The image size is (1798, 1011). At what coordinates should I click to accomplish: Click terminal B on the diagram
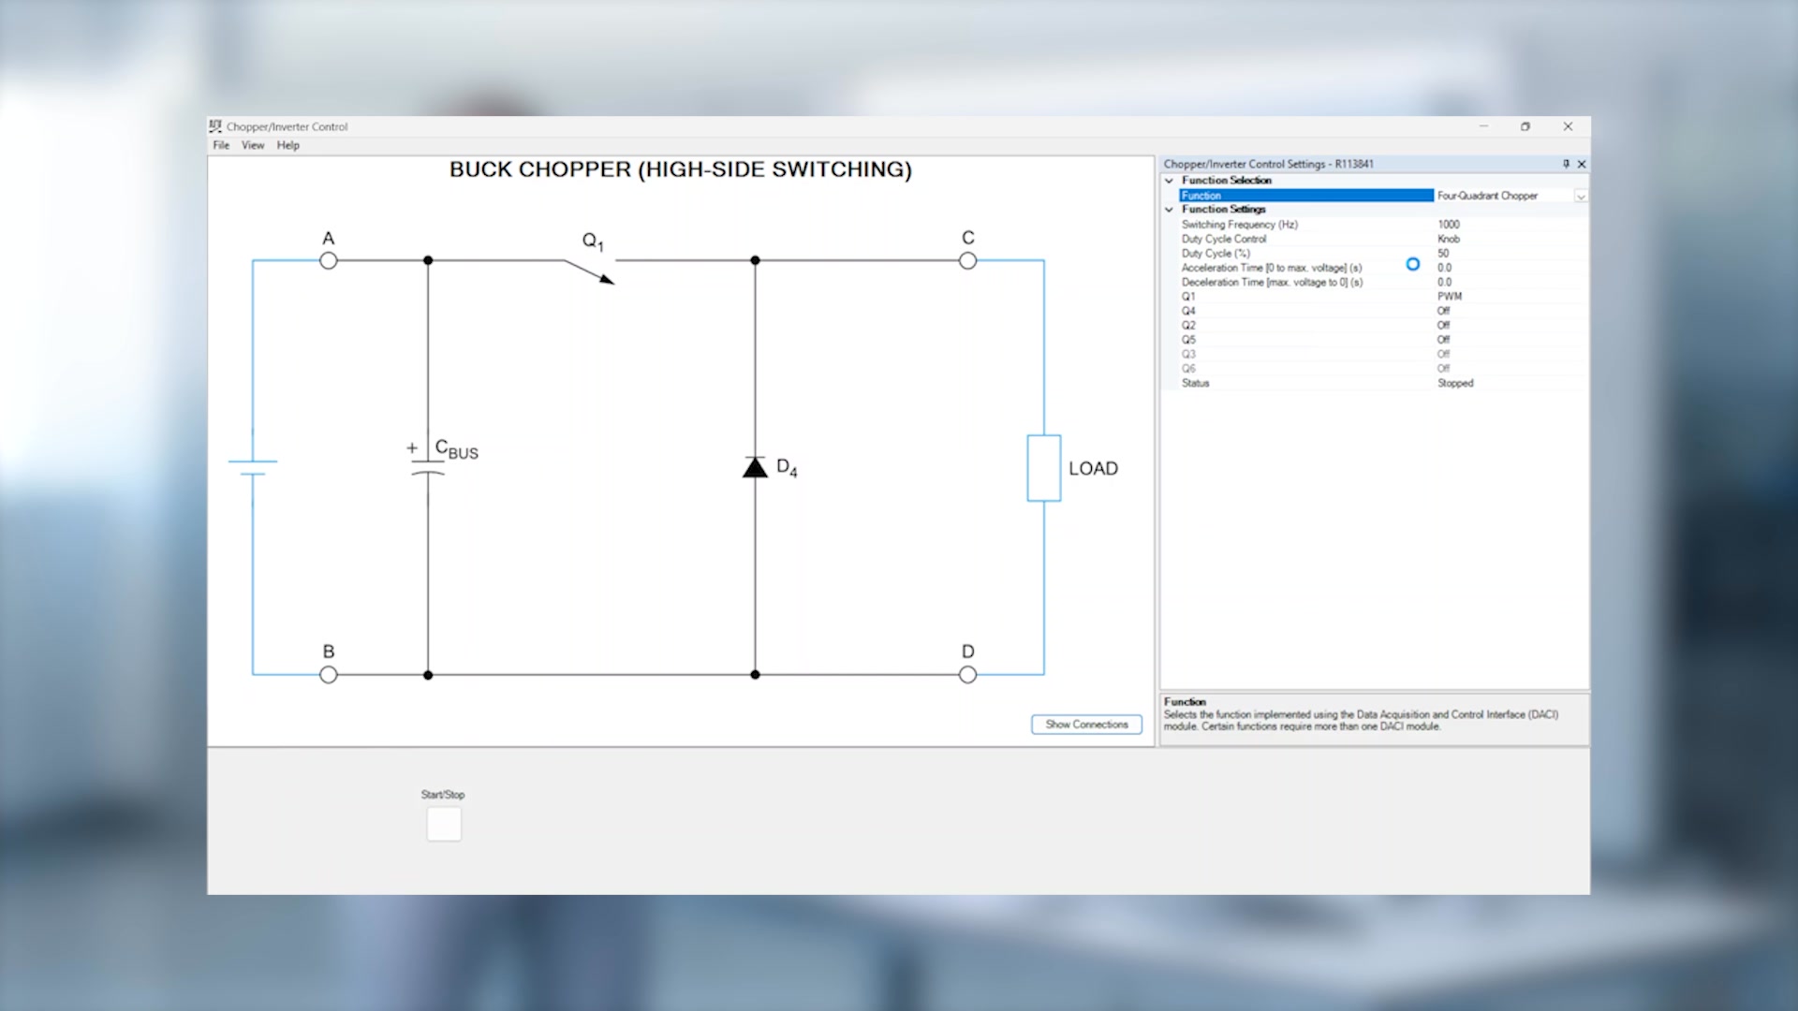pos(329,675)
